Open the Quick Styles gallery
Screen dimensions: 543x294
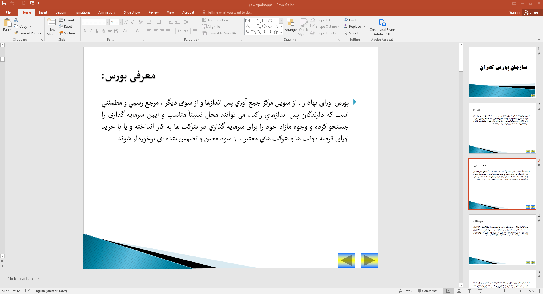click(x=303, y=27)
